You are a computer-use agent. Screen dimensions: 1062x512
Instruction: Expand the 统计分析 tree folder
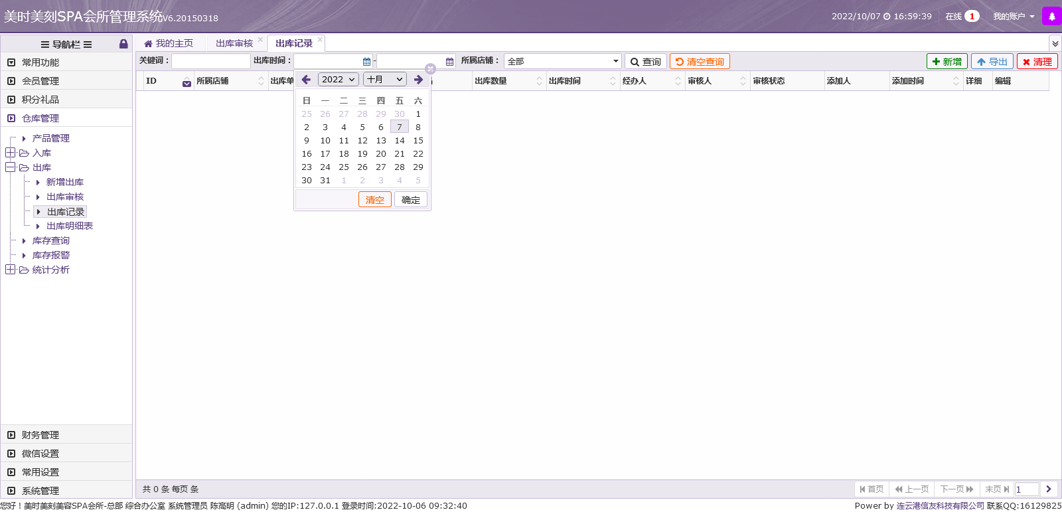(x=10, y=270)
